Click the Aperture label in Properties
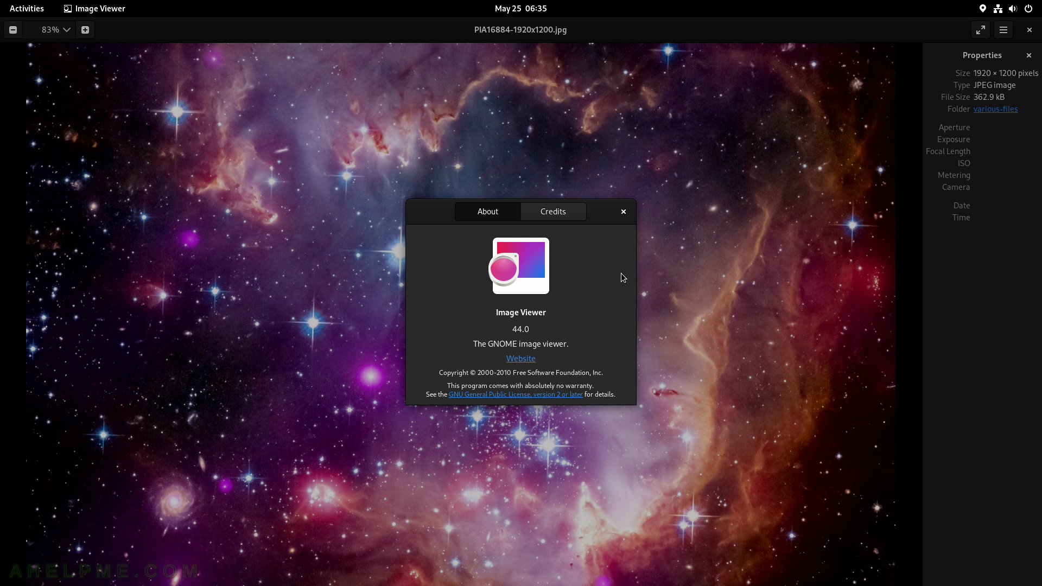The height and width of the screenshot is (586, 1042). (x=954, y=128)
